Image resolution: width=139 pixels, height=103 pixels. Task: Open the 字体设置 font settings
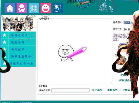(x=127, y=90)
